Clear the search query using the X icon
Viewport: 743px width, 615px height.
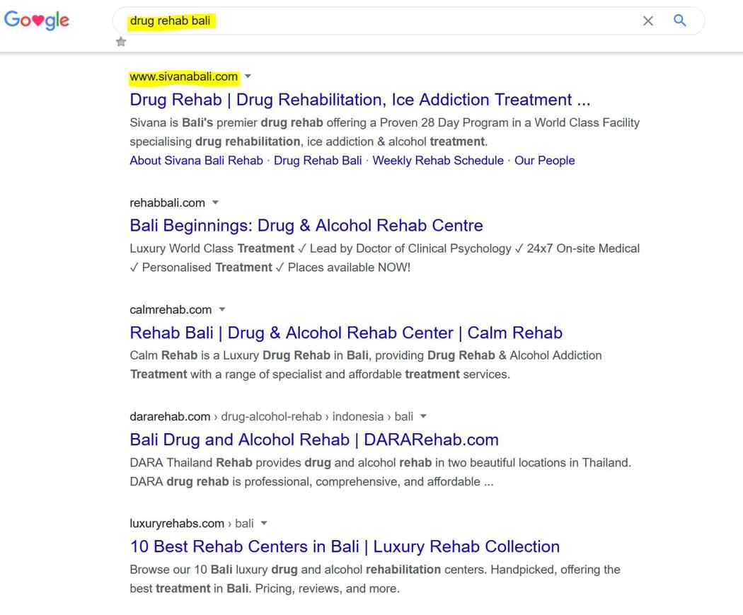648,21
